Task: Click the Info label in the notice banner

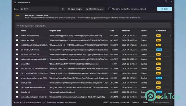Action: pyautogui.click(x=18, y=15)
